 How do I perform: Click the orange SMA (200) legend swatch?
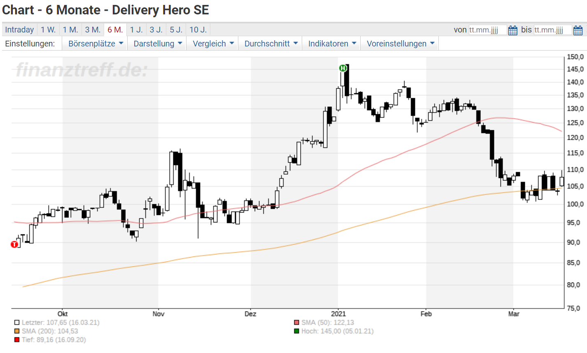point(17,331)
